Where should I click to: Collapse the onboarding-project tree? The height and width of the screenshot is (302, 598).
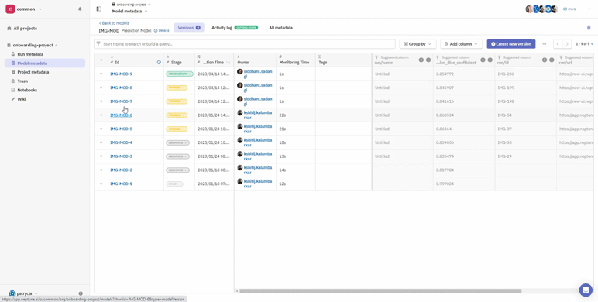(x=57, y=45)
